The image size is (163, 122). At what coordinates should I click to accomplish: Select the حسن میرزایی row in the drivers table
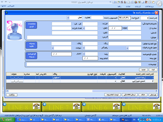coord(82,81)
